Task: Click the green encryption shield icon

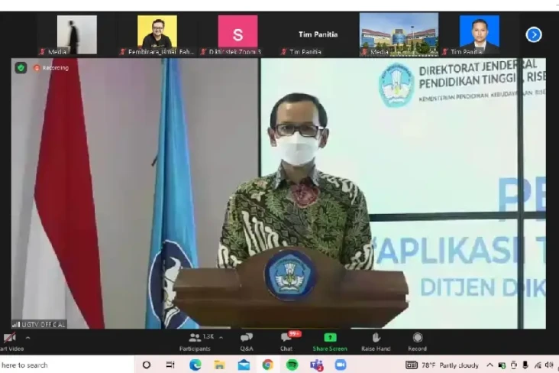Action: [x=21, y=67]
